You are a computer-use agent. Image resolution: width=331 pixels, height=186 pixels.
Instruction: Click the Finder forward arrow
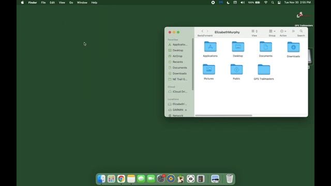click(x=207, y=31)
